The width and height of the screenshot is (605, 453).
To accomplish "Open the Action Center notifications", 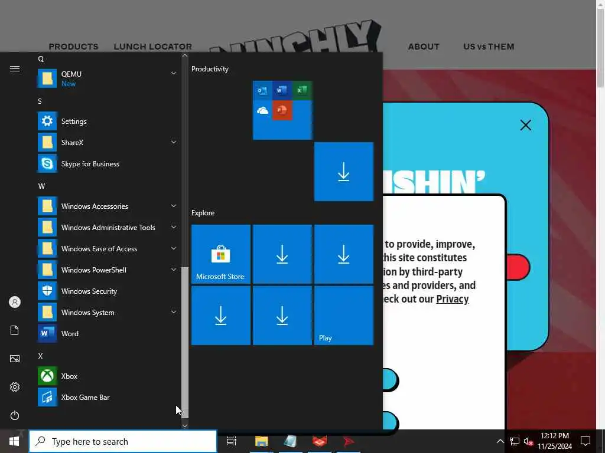I will (x=586, y=441).
